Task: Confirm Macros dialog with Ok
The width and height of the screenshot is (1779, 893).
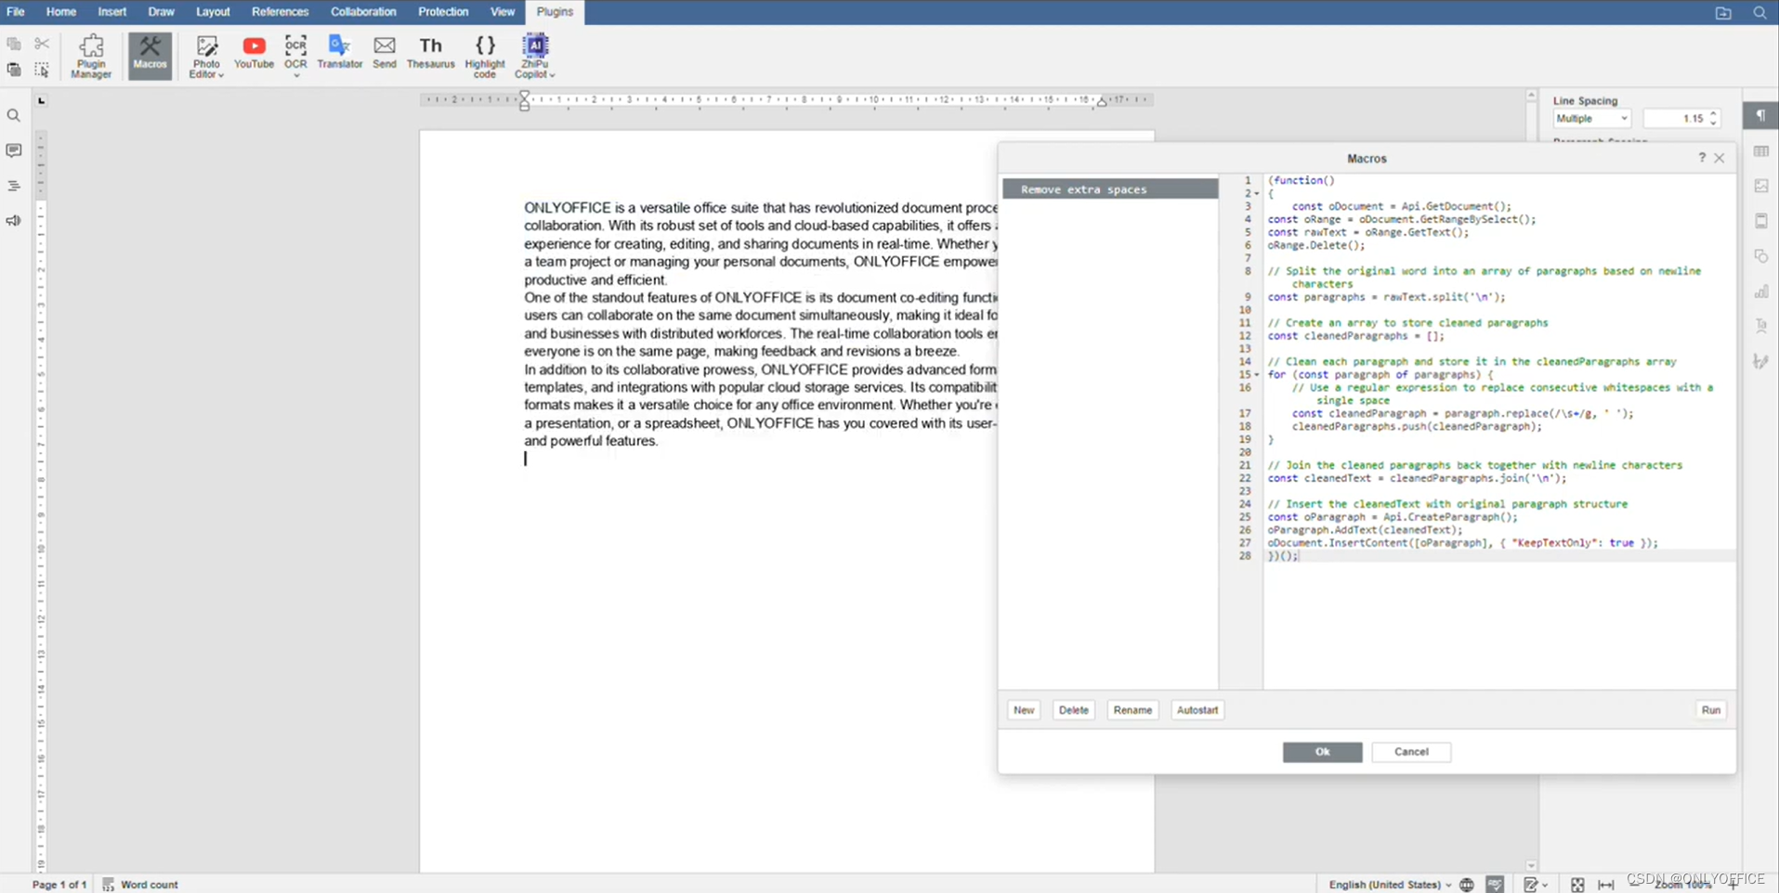Action: (1322, 752)
